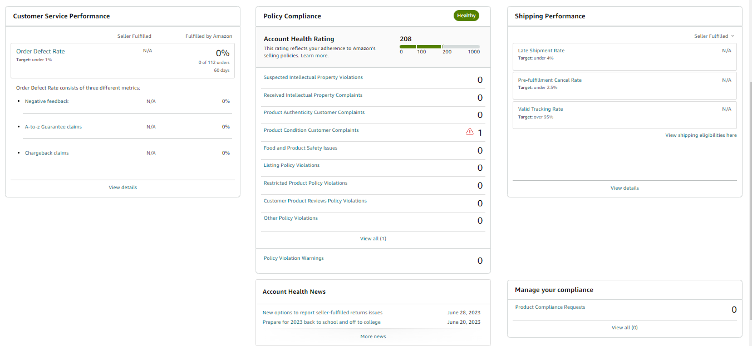Image resolution: width=752 pixels, height=346 pixels.
Task: Click the '0 of 112 orders' text
Action: point(214,62)
